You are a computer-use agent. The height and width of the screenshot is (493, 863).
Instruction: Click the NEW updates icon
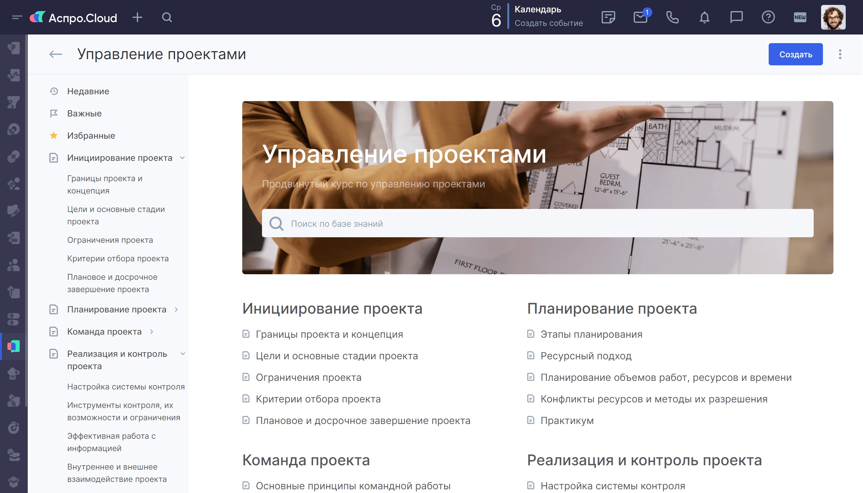pyautogui.click(x=800, y=17)
